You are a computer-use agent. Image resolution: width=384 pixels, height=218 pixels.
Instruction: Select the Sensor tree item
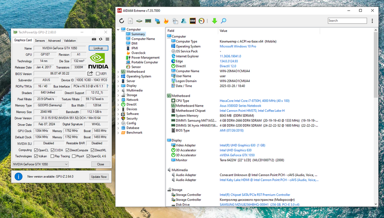(136, 67)
